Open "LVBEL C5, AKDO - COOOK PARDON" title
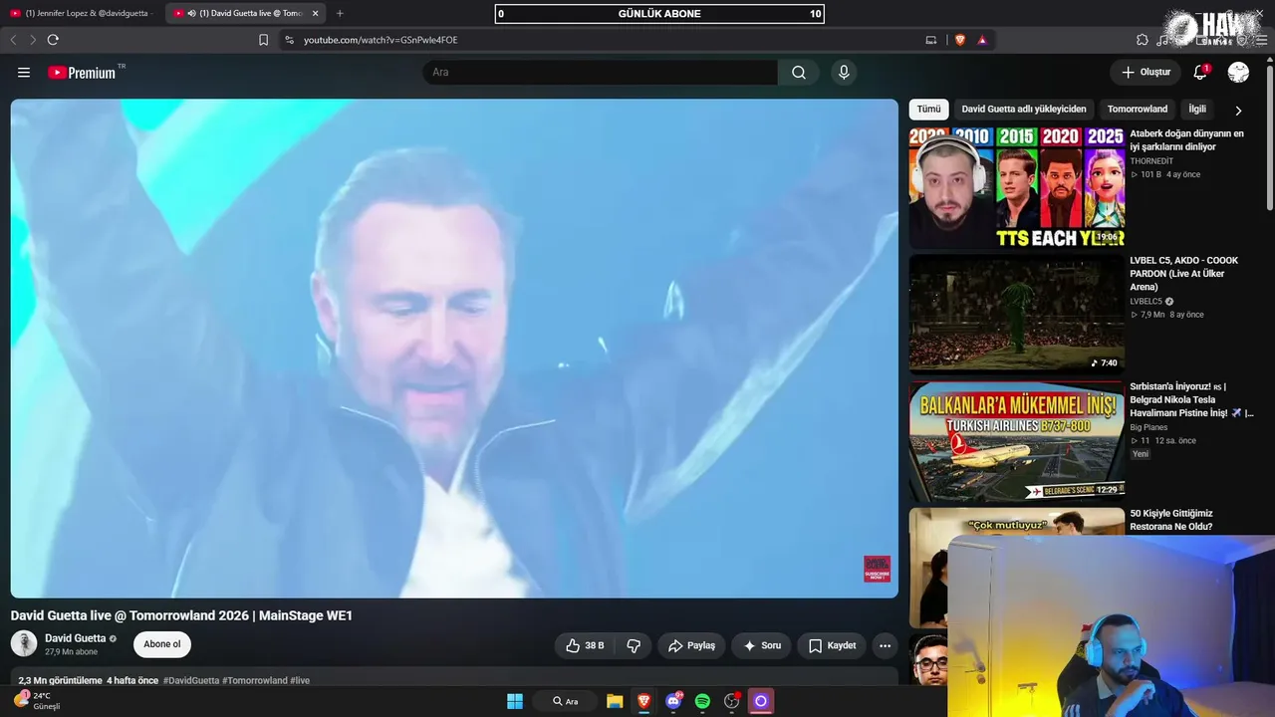Image resolution: width=1275 pixels, height=717 pixels. [x=1184, y=274]
